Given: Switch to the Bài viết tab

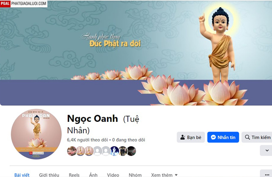Looking at the screenshot, I should point(22,175).
